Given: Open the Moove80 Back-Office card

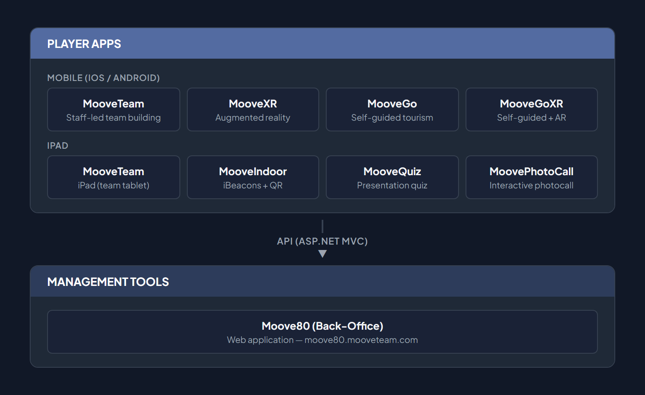Looking at the screenshot, I should (322, 332).
